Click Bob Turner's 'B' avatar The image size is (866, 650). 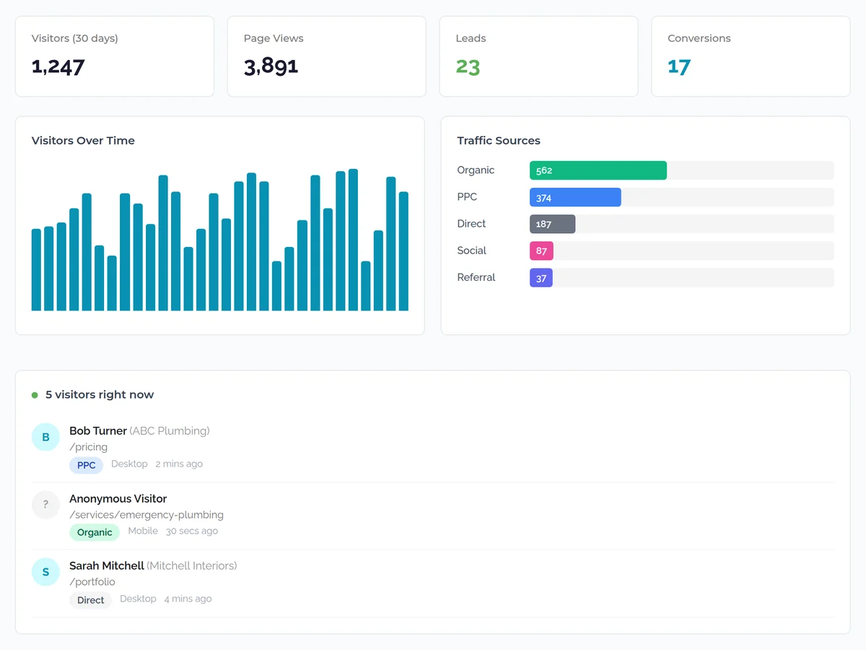(45, 437)
